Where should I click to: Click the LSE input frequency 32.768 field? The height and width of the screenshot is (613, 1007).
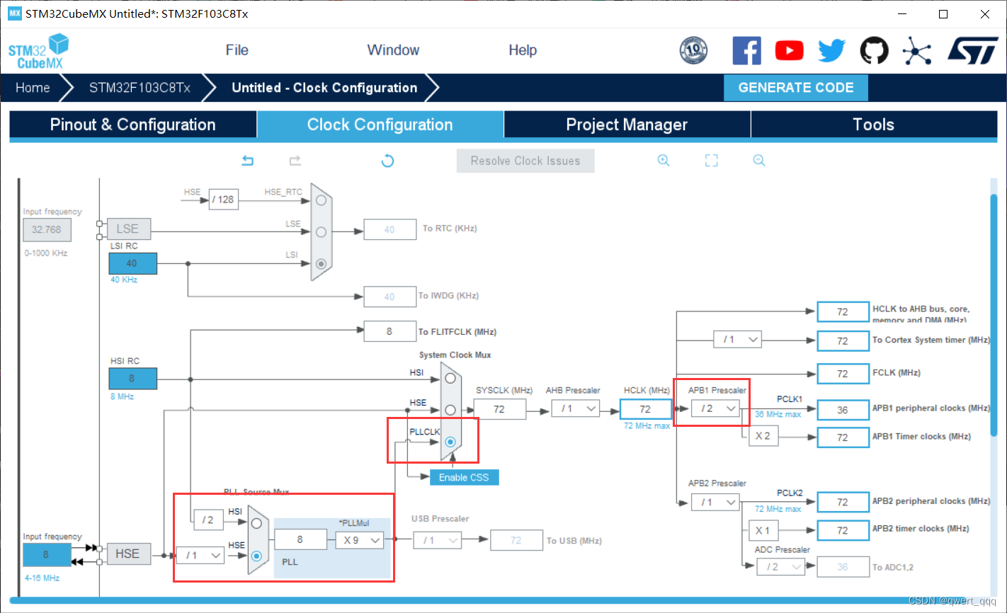coord(47,229)
